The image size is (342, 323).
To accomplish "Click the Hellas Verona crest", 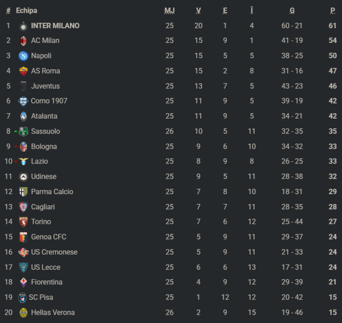I will coord(23,312).
